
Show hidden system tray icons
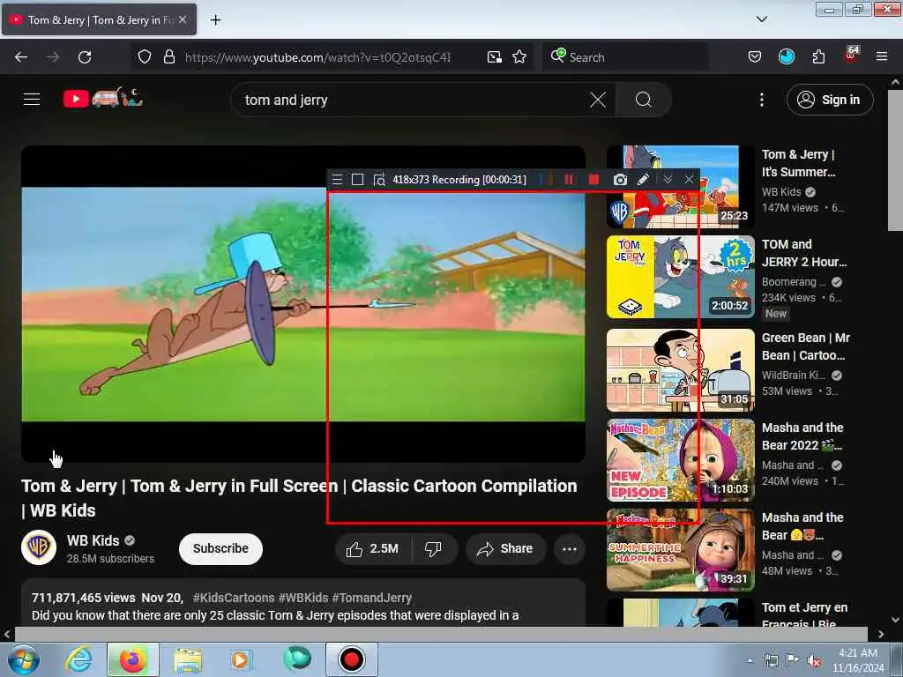(x=750, y=661)
